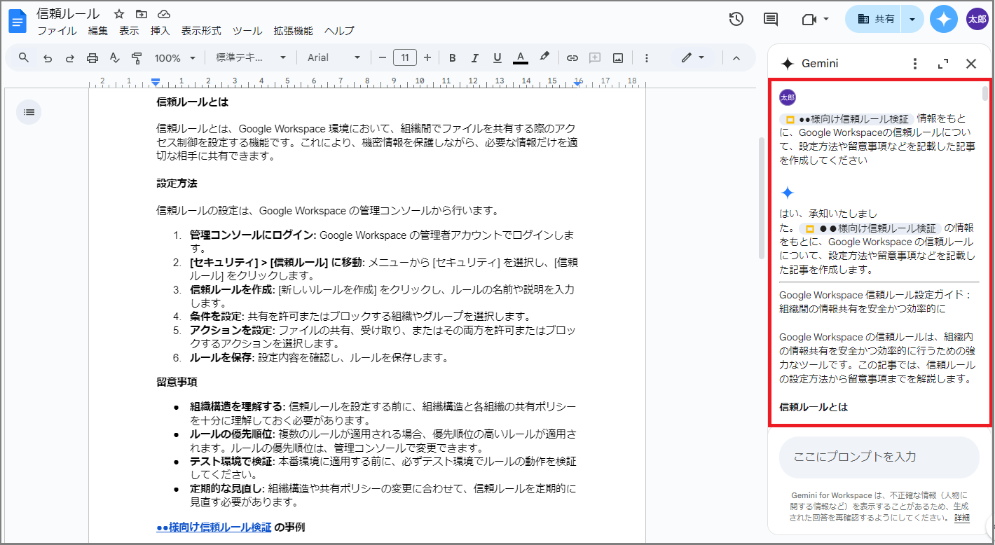This screenshot has width=995, height=545.
Task: Increase font size with plus
Action: click(427, 57)
